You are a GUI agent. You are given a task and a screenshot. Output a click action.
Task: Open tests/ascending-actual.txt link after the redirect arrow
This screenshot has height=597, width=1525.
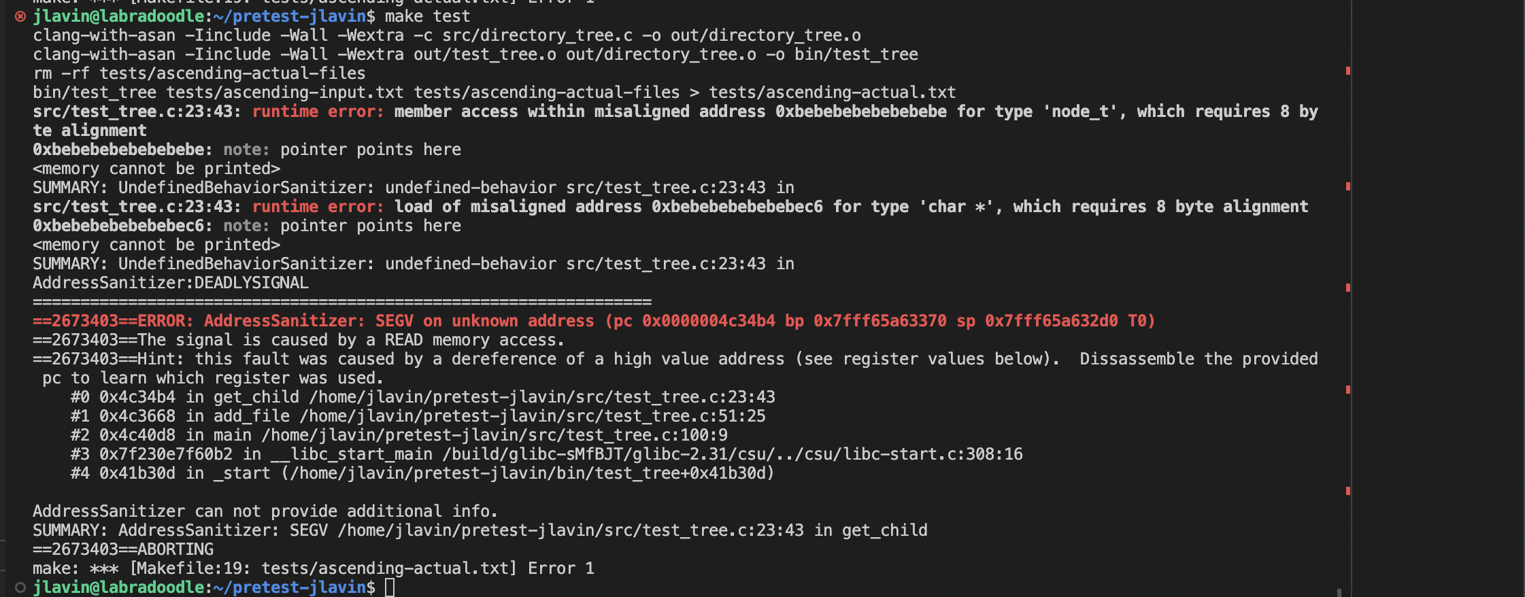pyautogui.click(x=832, y=92)
